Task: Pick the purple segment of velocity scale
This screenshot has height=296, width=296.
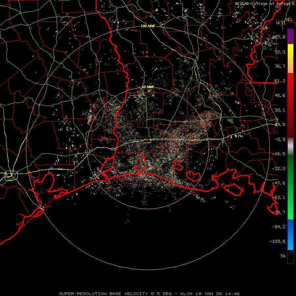Action: coord(290,37)
